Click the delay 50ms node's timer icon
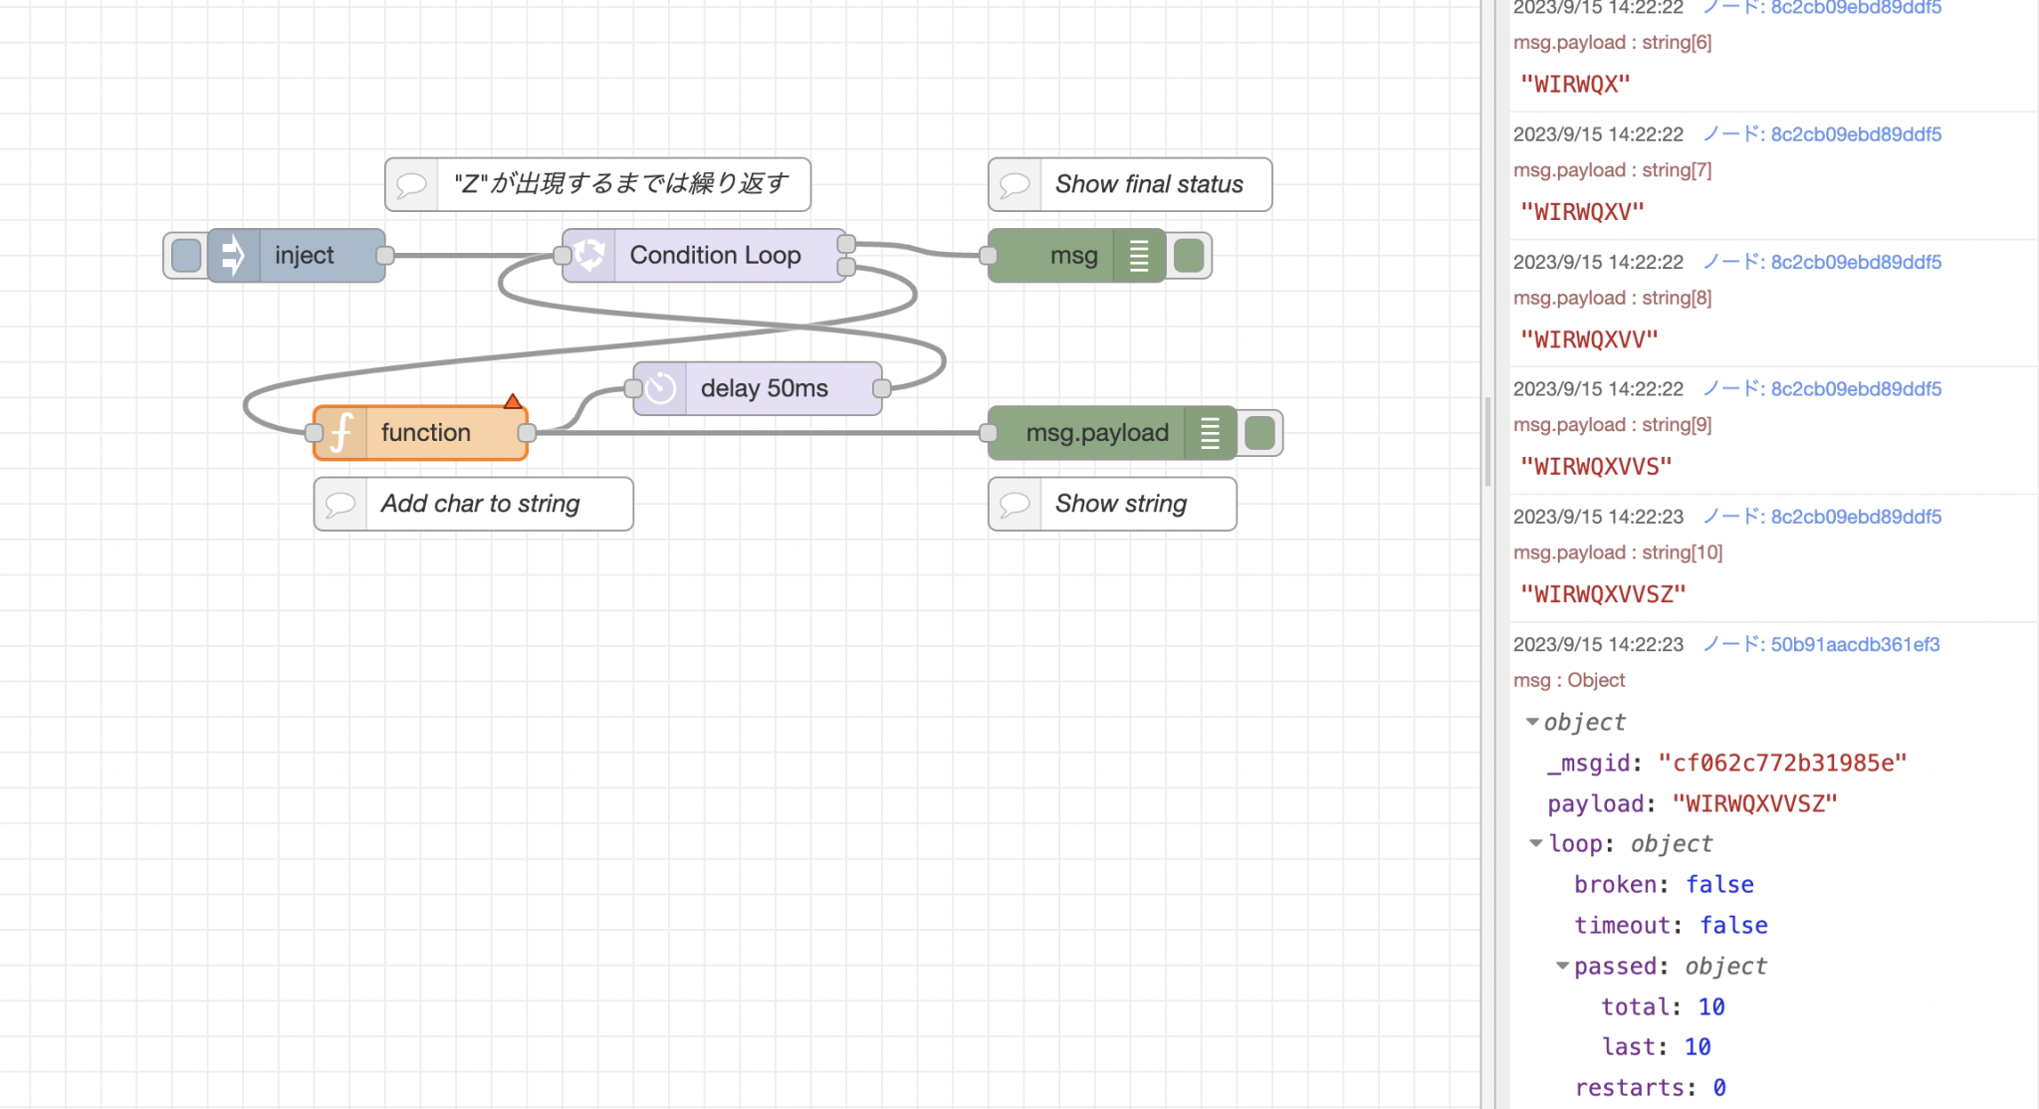 point(660,388)
